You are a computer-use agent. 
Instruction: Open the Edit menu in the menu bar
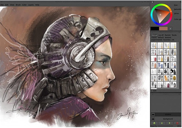(x=7, y=5)
